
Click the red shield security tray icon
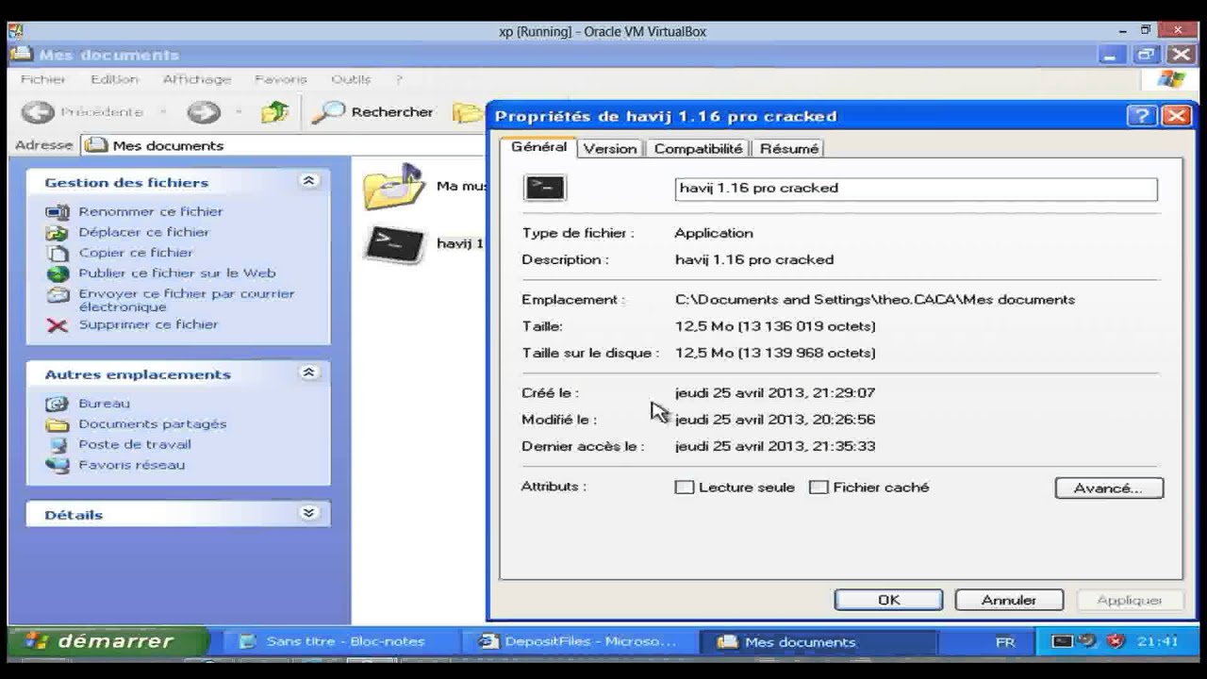pyautogui.click(x=1116, y=641)
